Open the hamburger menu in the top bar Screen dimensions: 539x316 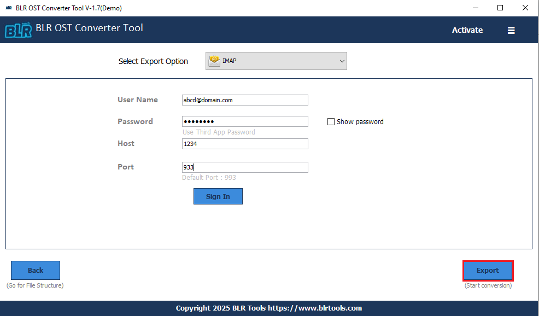511,30
